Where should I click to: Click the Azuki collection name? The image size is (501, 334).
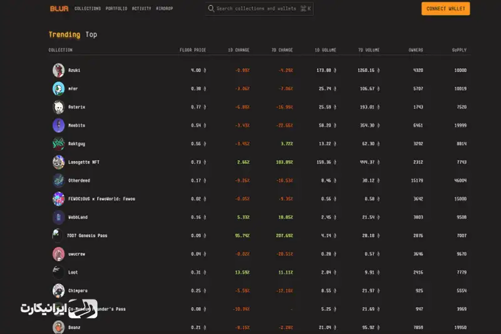pos(74,70)
